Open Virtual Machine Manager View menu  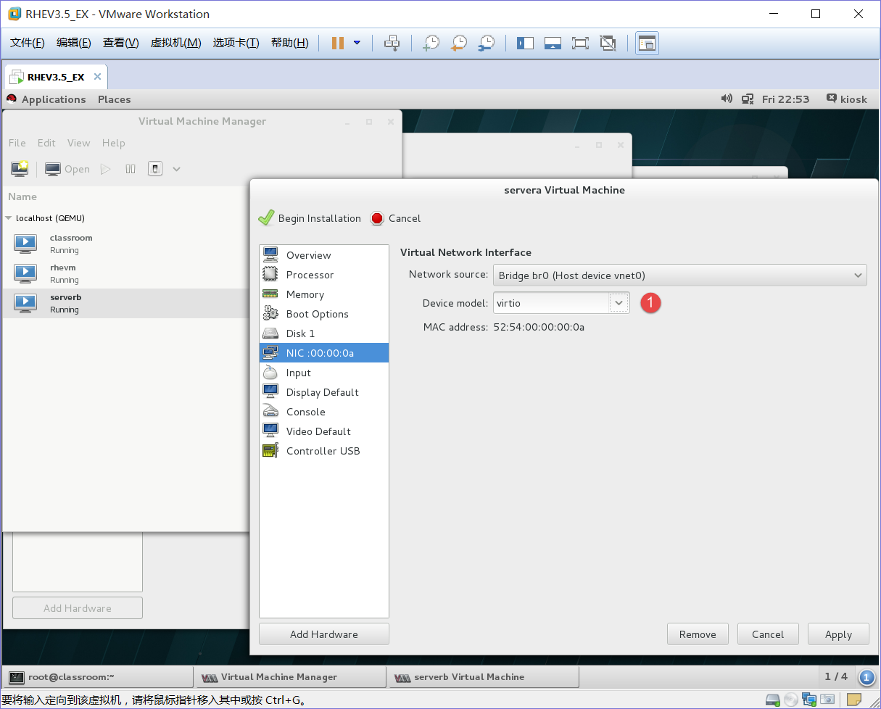78,143
